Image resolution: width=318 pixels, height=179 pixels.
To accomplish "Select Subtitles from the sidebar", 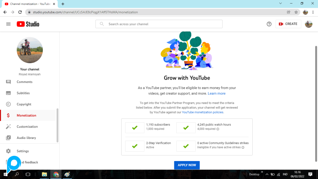I will point(23,93).
